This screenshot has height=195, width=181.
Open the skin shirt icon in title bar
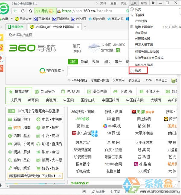coord(153,3)
